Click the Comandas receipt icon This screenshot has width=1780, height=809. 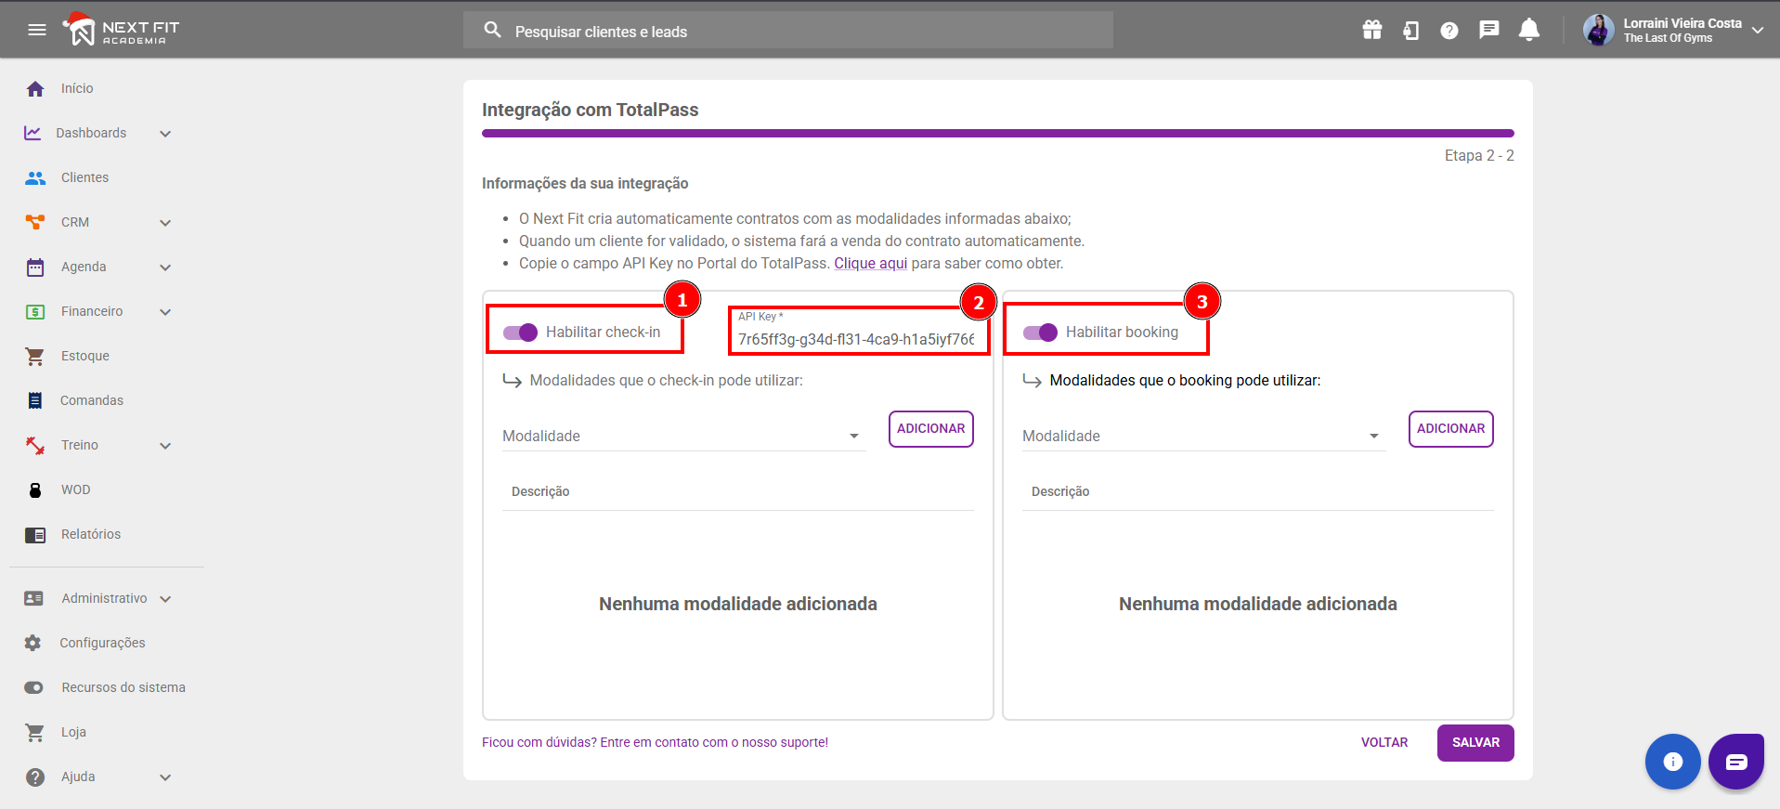click(35, 400)
